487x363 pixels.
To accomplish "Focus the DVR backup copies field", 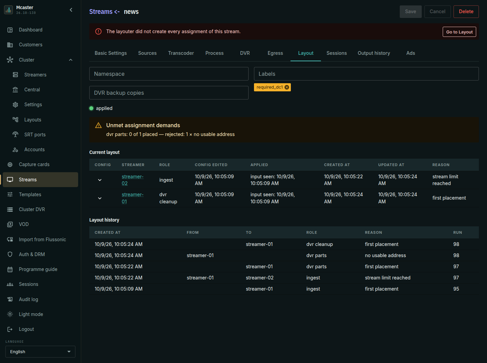I will (x=169, y=93).
